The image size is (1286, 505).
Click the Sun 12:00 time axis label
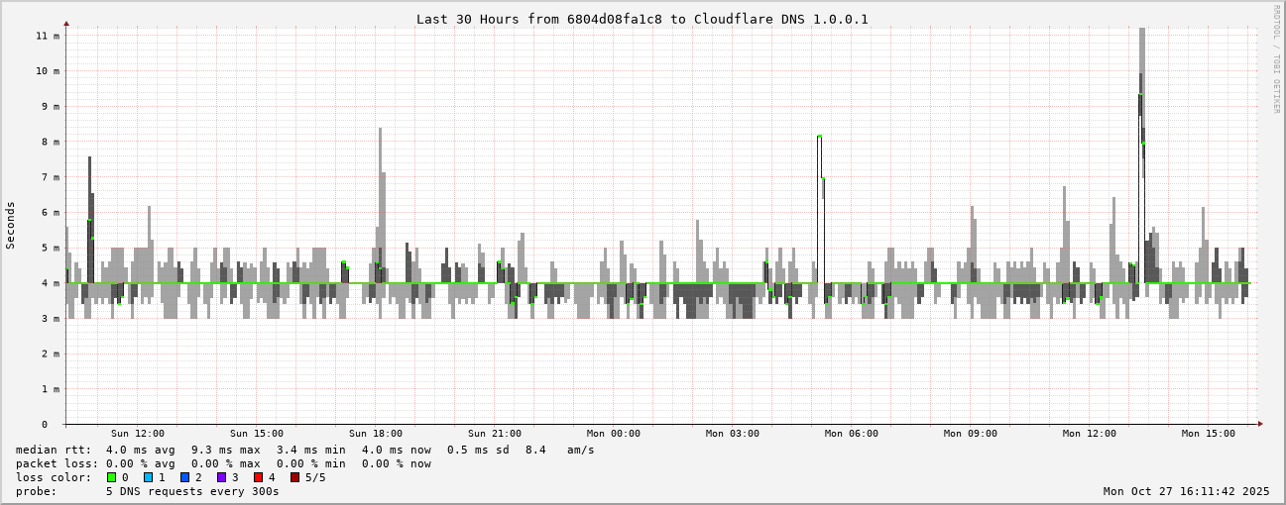(x=137, y=434)
